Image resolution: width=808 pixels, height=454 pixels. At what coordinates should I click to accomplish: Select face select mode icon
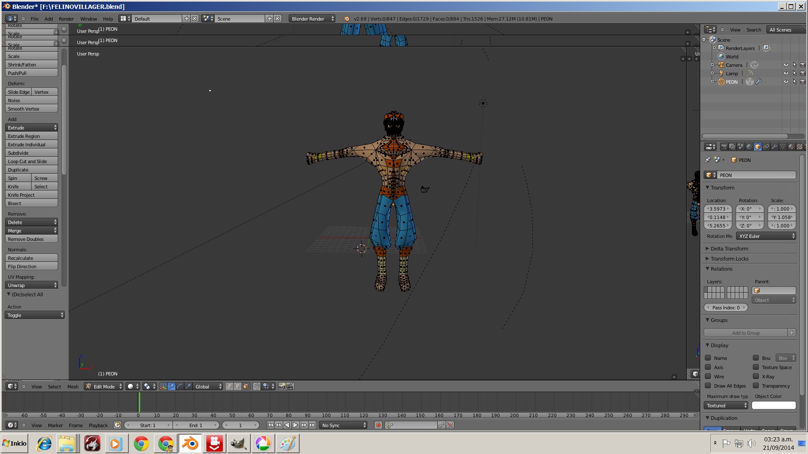(246, 386)
